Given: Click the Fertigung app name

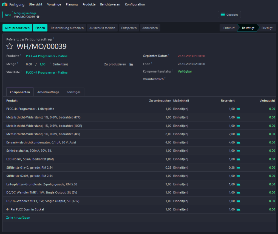Looking at the screenshot, I should point(17,4).
